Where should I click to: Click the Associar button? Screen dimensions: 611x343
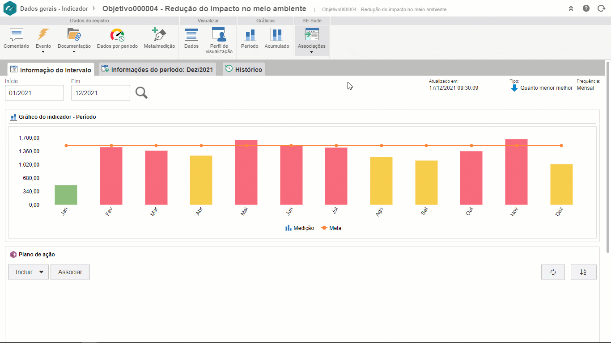[70, 272]
